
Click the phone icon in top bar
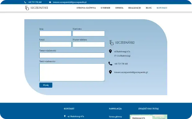click(x=25, y=2)
